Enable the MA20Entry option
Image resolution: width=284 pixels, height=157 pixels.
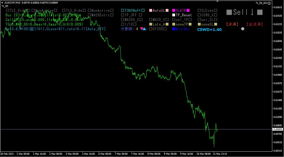tap(101, 15)
